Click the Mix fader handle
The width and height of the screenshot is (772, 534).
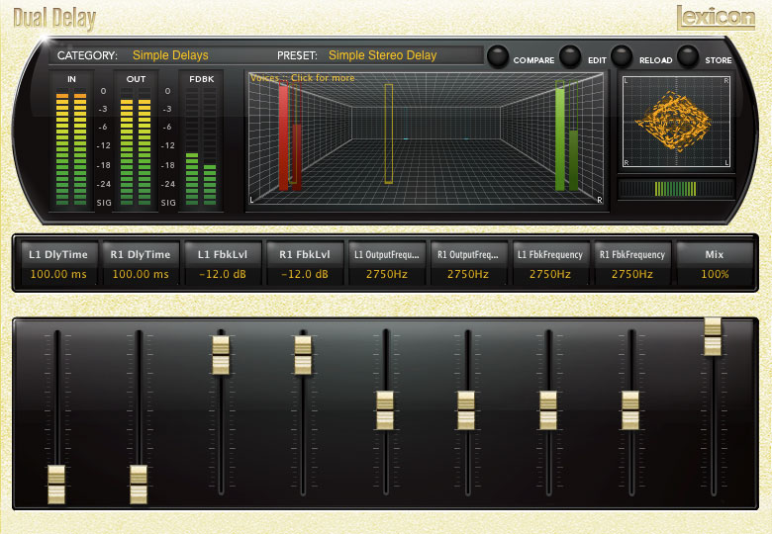click(x=713, y=336)
